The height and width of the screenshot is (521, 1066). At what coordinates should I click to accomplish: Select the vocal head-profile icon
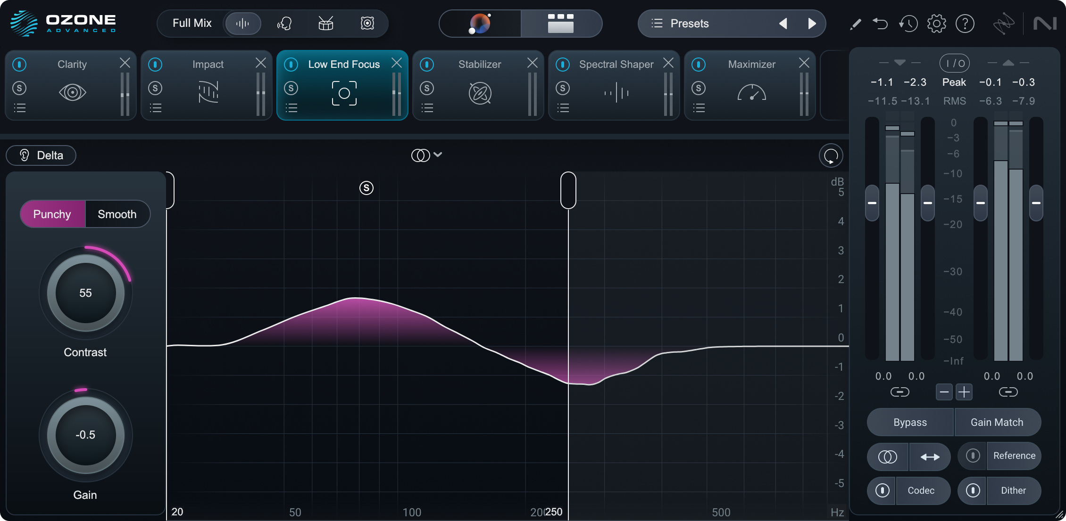coord(284,23)
